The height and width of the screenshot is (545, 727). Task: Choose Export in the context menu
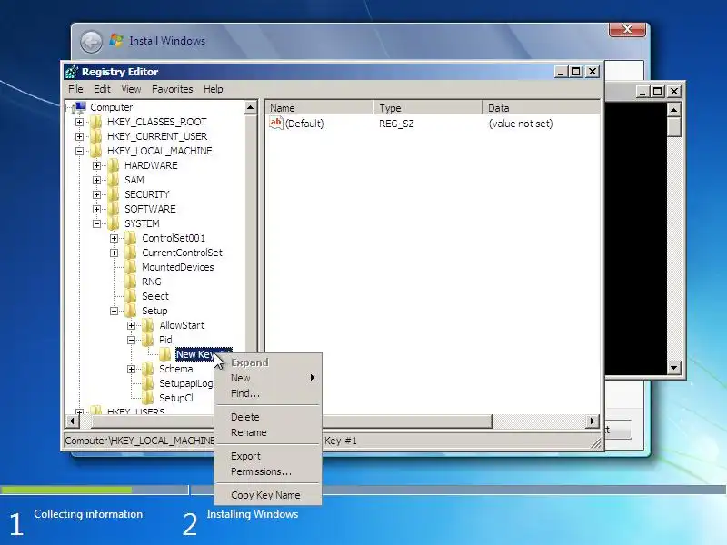[x=268, y=456]
